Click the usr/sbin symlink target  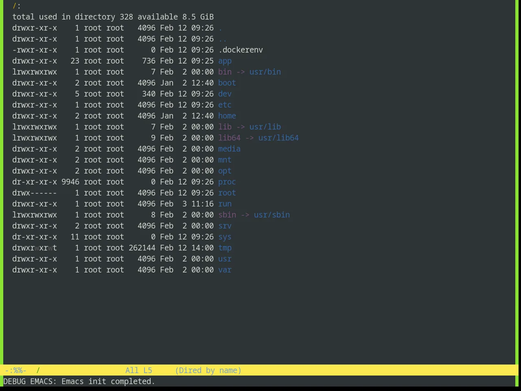[272, 215]
